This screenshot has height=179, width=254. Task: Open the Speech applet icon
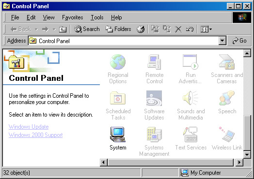[x=227, y=98]
